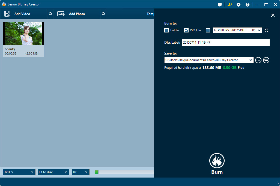Screen dimensions: 280x186
Task: Open the help question mark icon
Action: 247,5
